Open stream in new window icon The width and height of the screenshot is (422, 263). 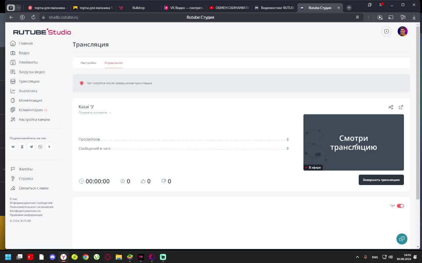click(x=401, y=107)
